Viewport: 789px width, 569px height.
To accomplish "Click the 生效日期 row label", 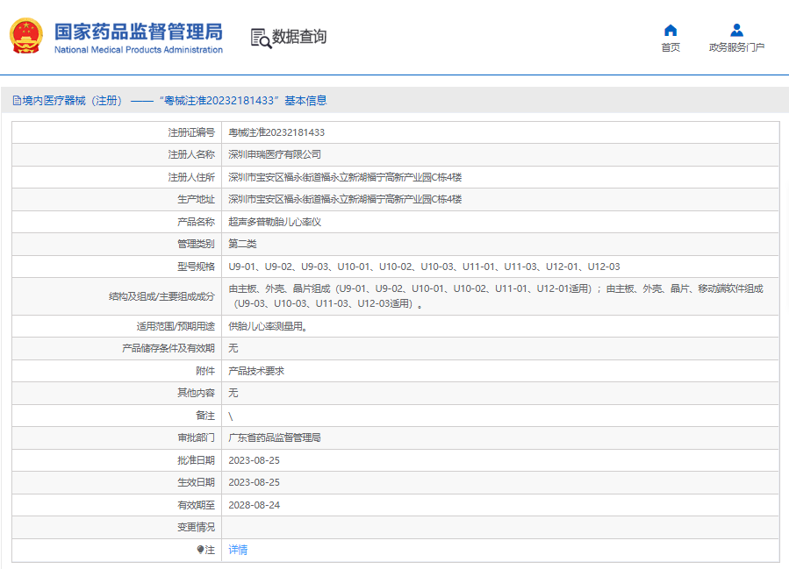I will point(196,482).
